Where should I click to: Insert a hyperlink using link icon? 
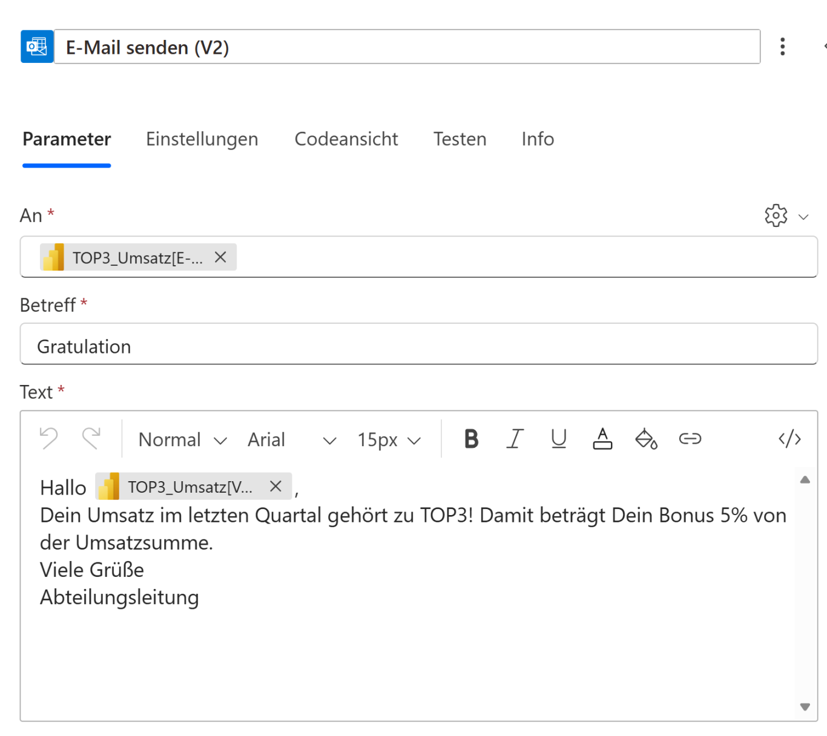coord(690,439)
